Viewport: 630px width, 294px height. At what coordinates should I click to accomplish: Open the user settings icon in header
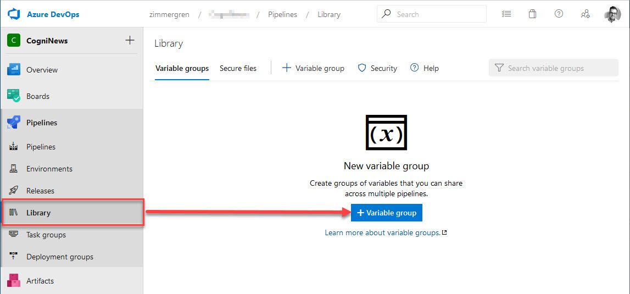pos(586,14)
